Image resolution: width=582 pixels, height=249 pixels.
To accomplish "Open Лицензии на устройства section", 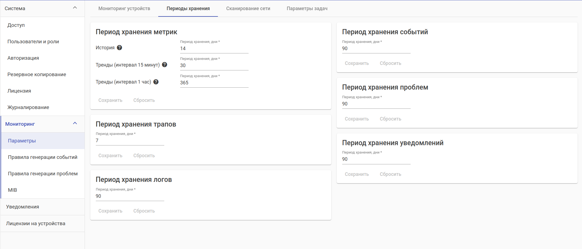I will [x=36, y=224].
